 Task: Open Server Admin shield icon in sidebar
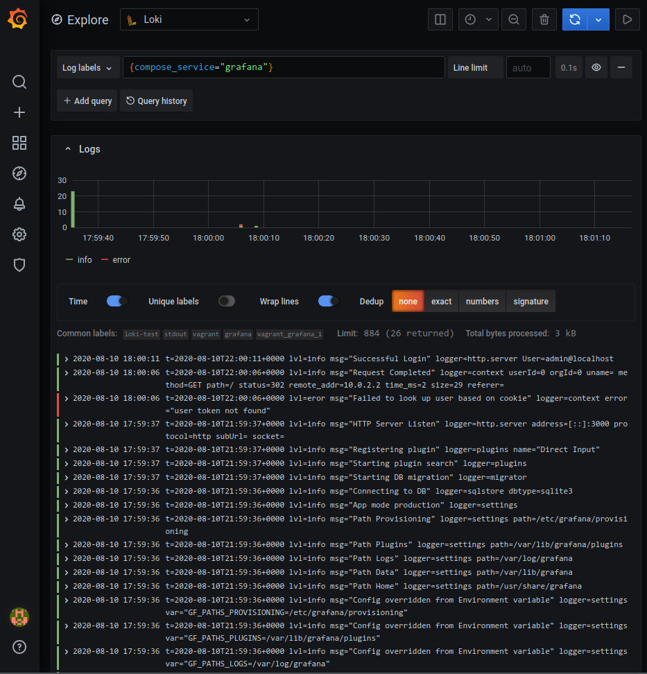[19, 265]
